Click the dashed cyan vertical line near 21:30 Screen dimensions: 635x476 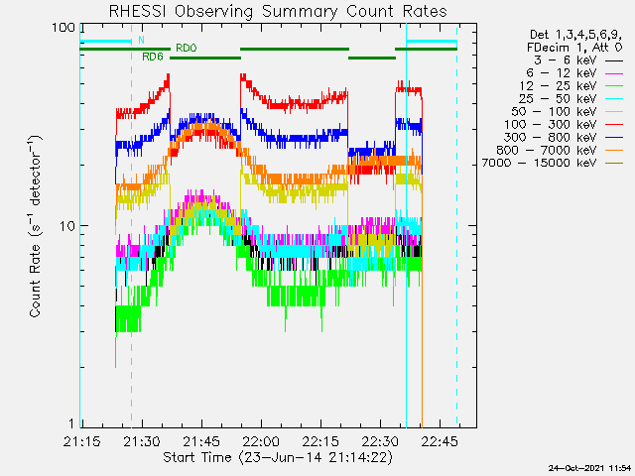pos(131,225)
